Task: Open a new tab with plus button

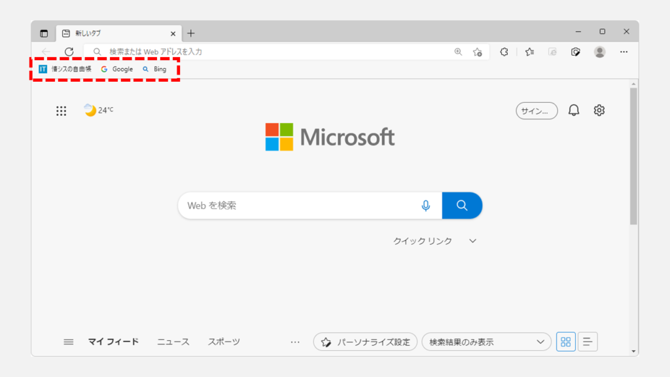Action: (191, 33)
